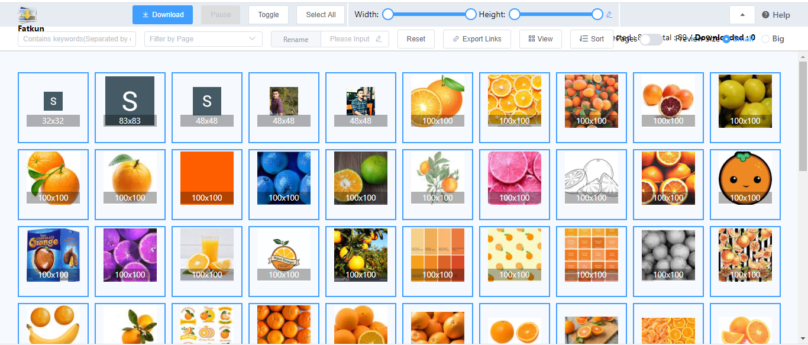Open Help via the question mark icon

point(765,15)
